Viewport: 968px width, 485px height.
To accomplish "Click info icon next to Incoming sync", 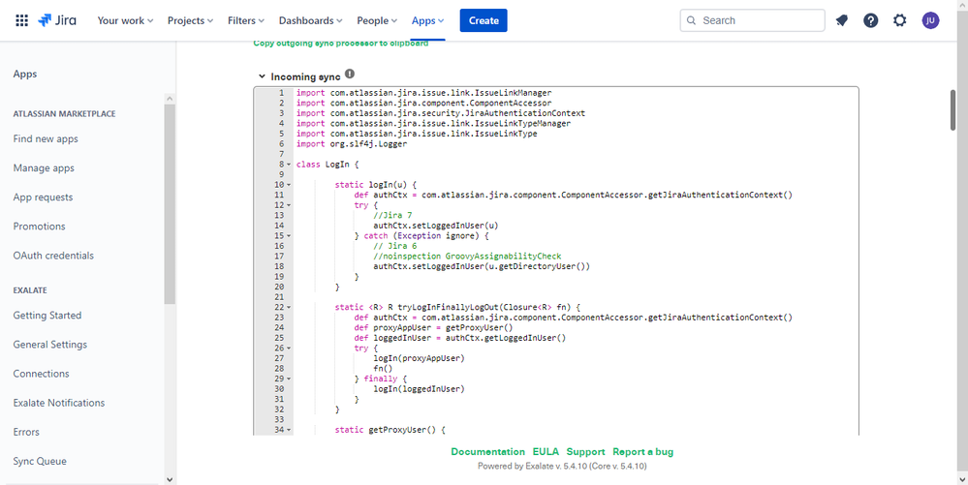I will pos(350,74).
